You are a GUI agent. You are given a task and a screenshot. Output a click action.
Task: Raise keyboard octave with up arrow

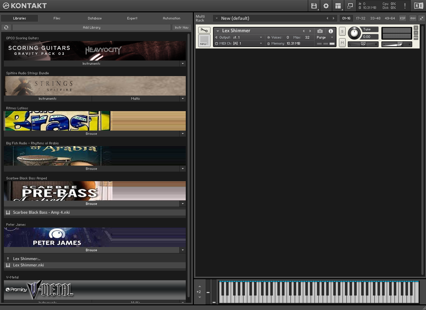point(200,286)
